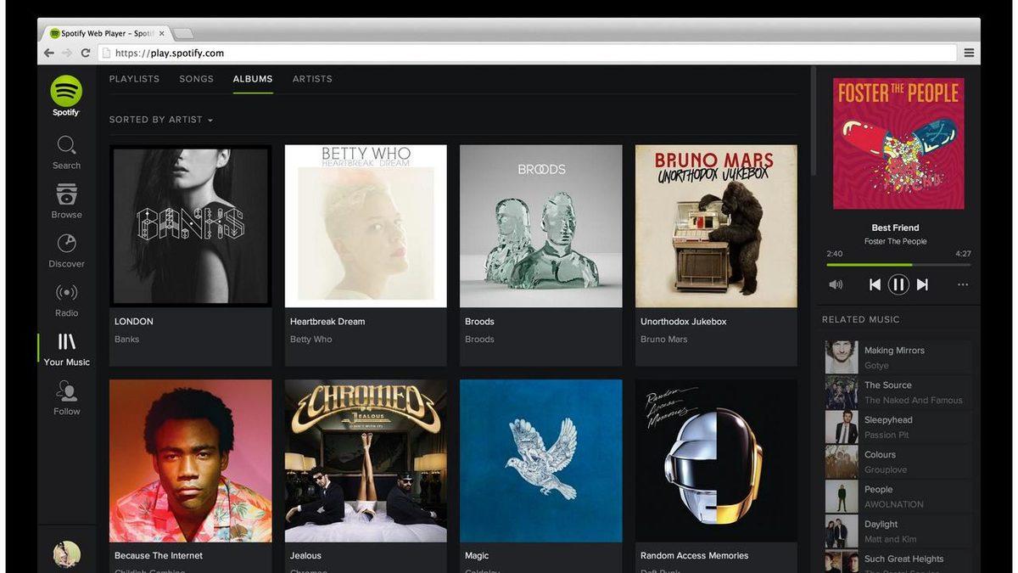This screenshot has width=1018, height=573.
Task: Open the browser menu button
Action: pyautogui.click(x=969, y=53)
